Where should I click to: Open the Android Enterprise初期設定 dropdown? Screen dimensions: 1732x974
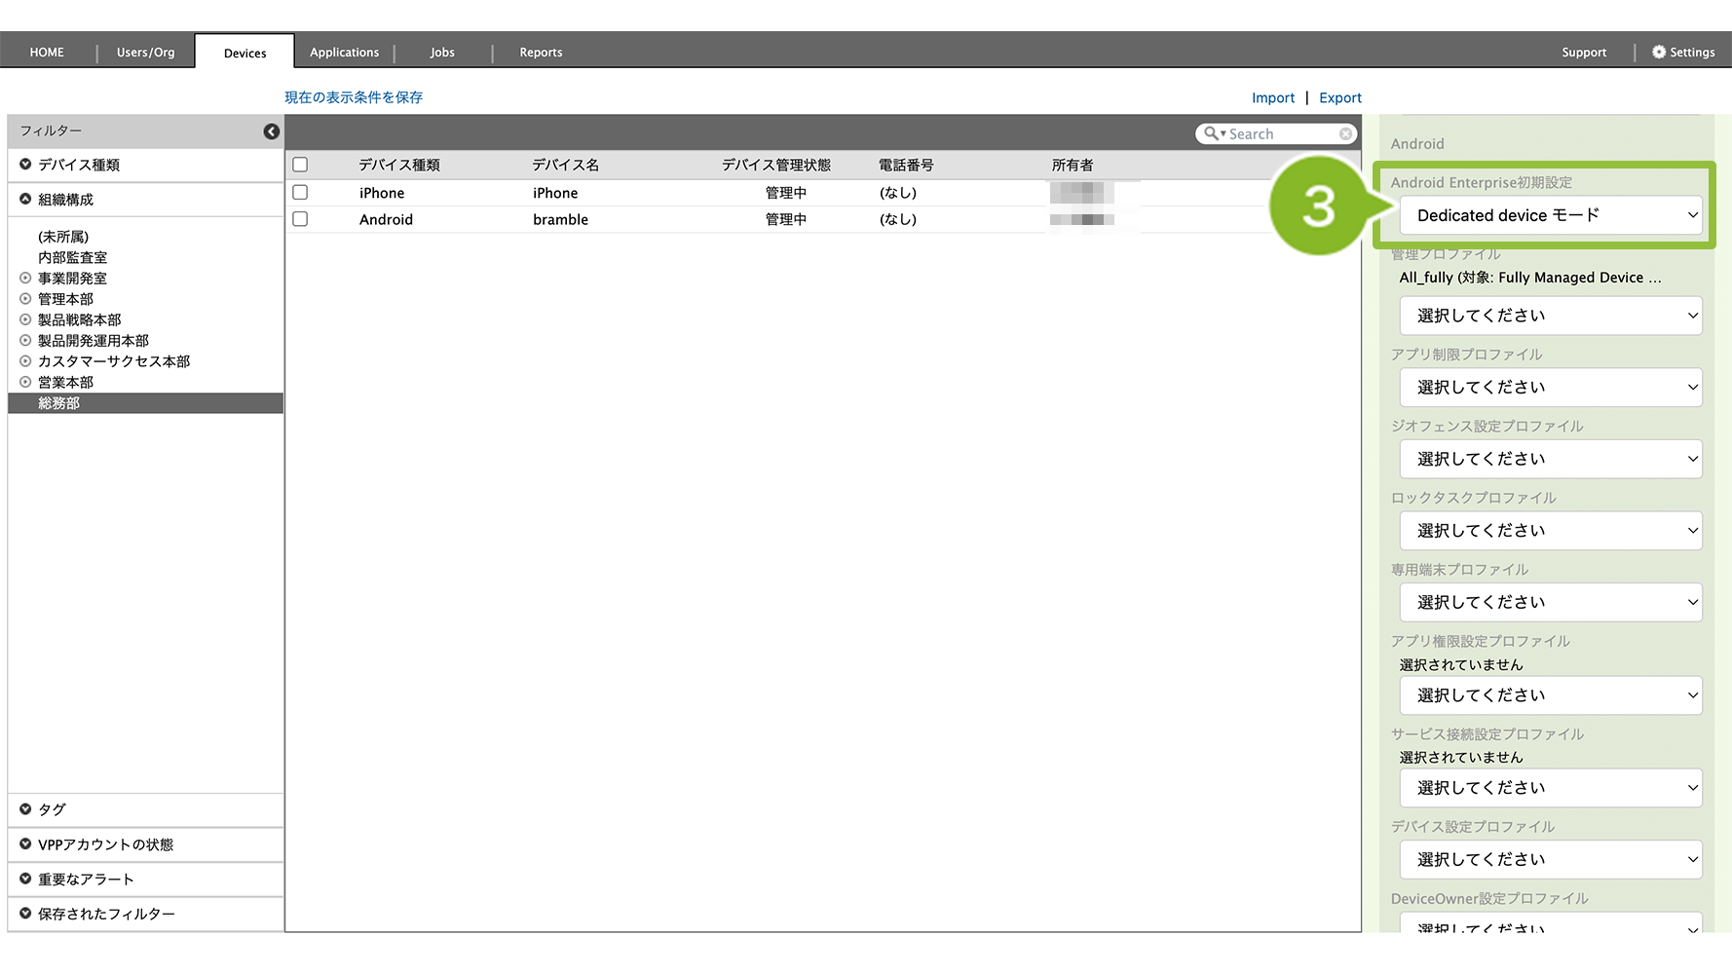coord(1551,215)
